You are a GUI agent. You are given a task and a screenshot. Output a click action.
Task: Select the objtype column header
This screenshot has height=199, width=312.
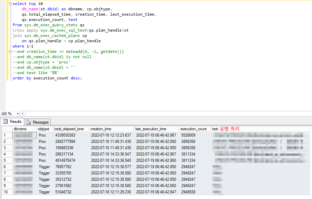pos(44,129)
